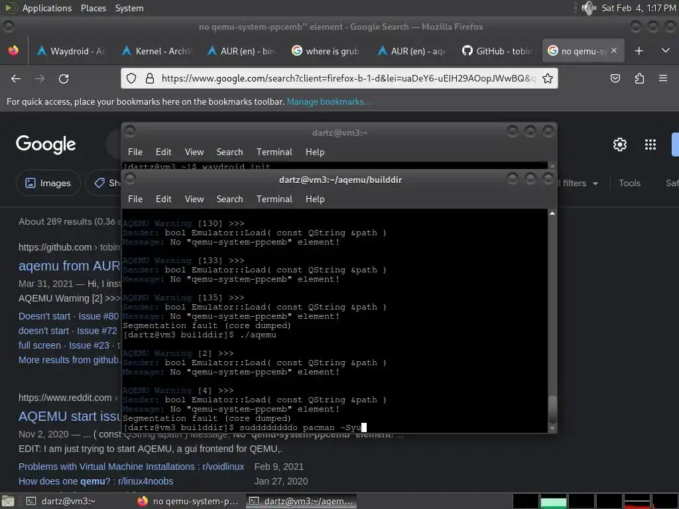The width and height of the screenshot is (679, 509).
Task: Click builddir terminal scrollbar thumb
Action: click(x=552, y=409)
